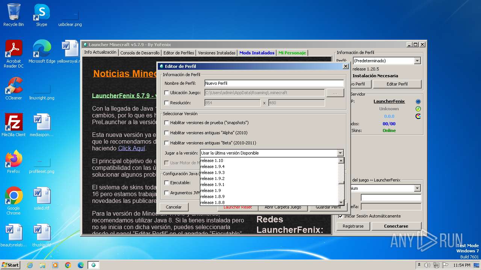Click the multicolor wheel icon beside 0.0.0
Screen dimensions: 481x270
point(418,116)
